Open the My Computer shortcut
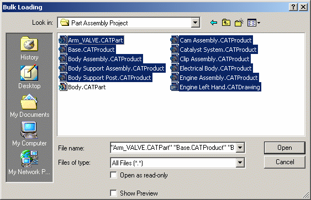The width and height of the screenshot is (311, 200). (29, 134)
